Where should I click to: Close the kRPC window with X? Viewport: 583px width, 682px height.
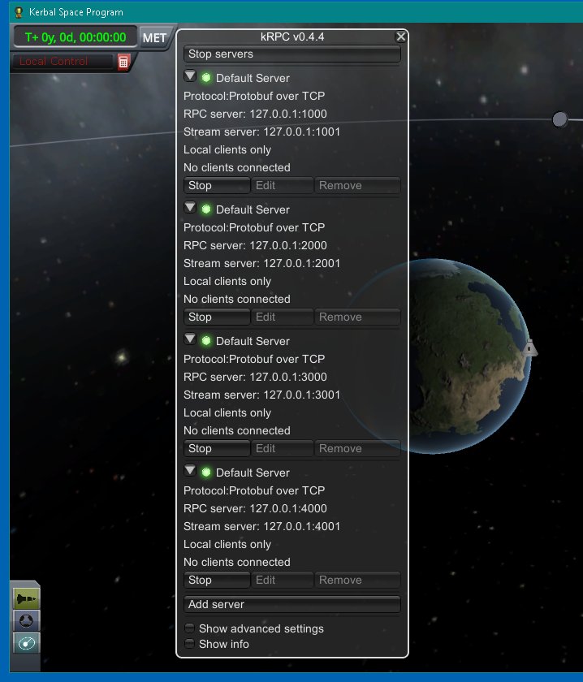click(400, 37)
